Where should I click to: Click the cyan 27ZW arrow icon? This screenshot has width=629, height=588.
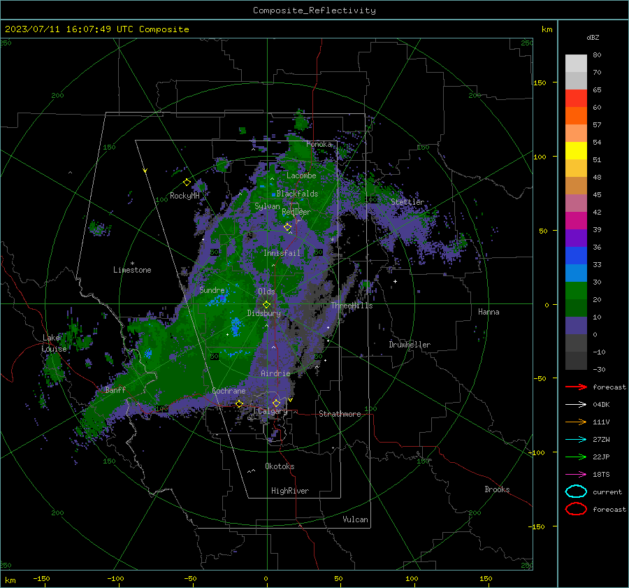[x=576, y=440]
